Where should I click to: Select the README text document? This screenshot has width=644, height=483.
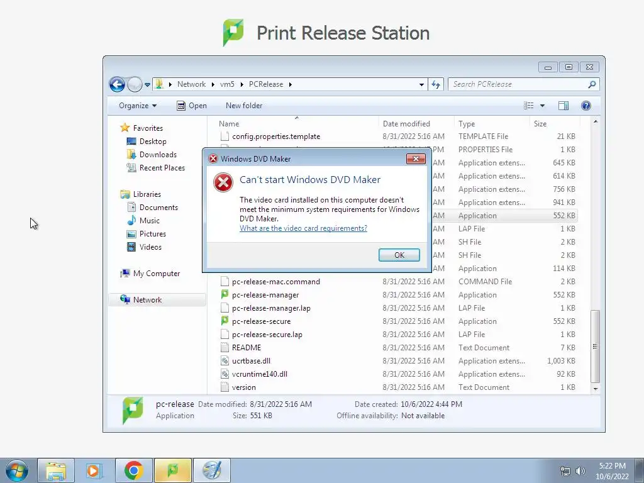(x=247, y=347)
